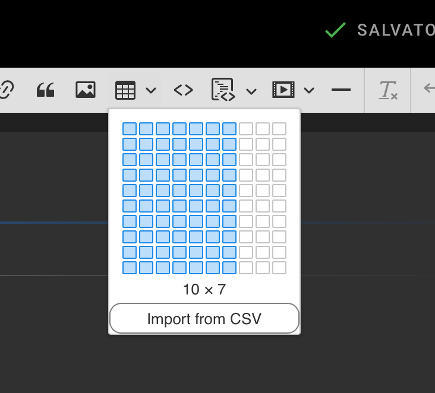Pick the bottom-right cell of the table grid
The height and width of the screenshot is (393, 435).
point(279,268)
